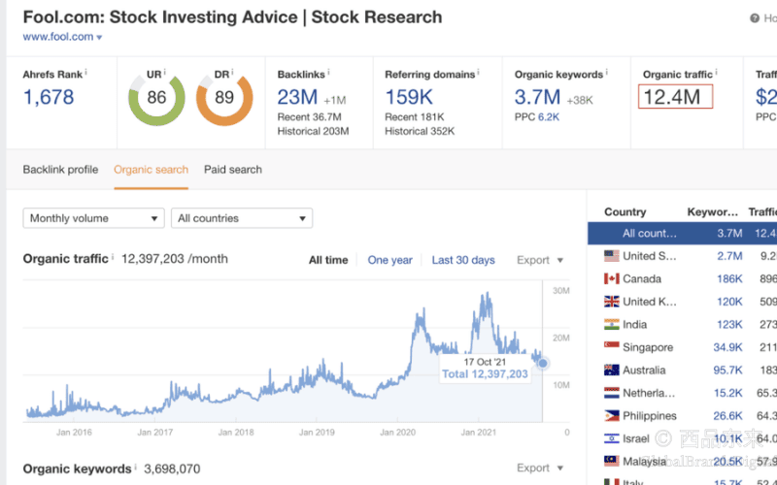
Task: Click India keywords value 123K
Action: tap(729, 324)
